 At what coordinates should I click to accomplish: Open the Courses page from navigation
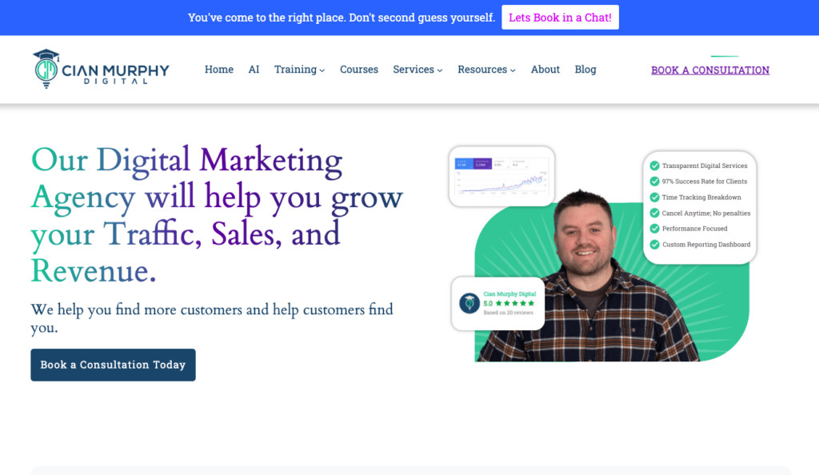click(359, 70)
